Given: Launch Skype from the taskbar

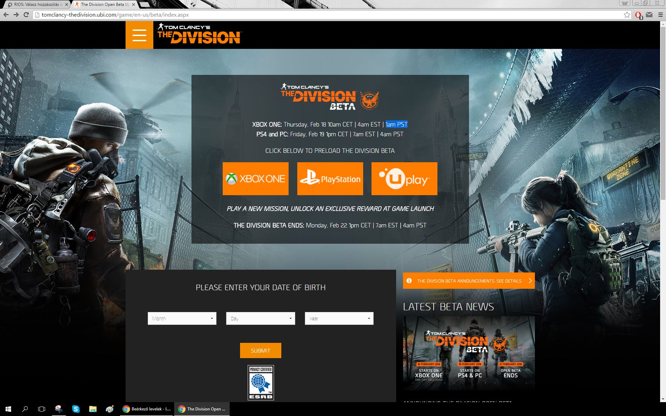Looking at the screenshot, I should [x=76, y=409].
